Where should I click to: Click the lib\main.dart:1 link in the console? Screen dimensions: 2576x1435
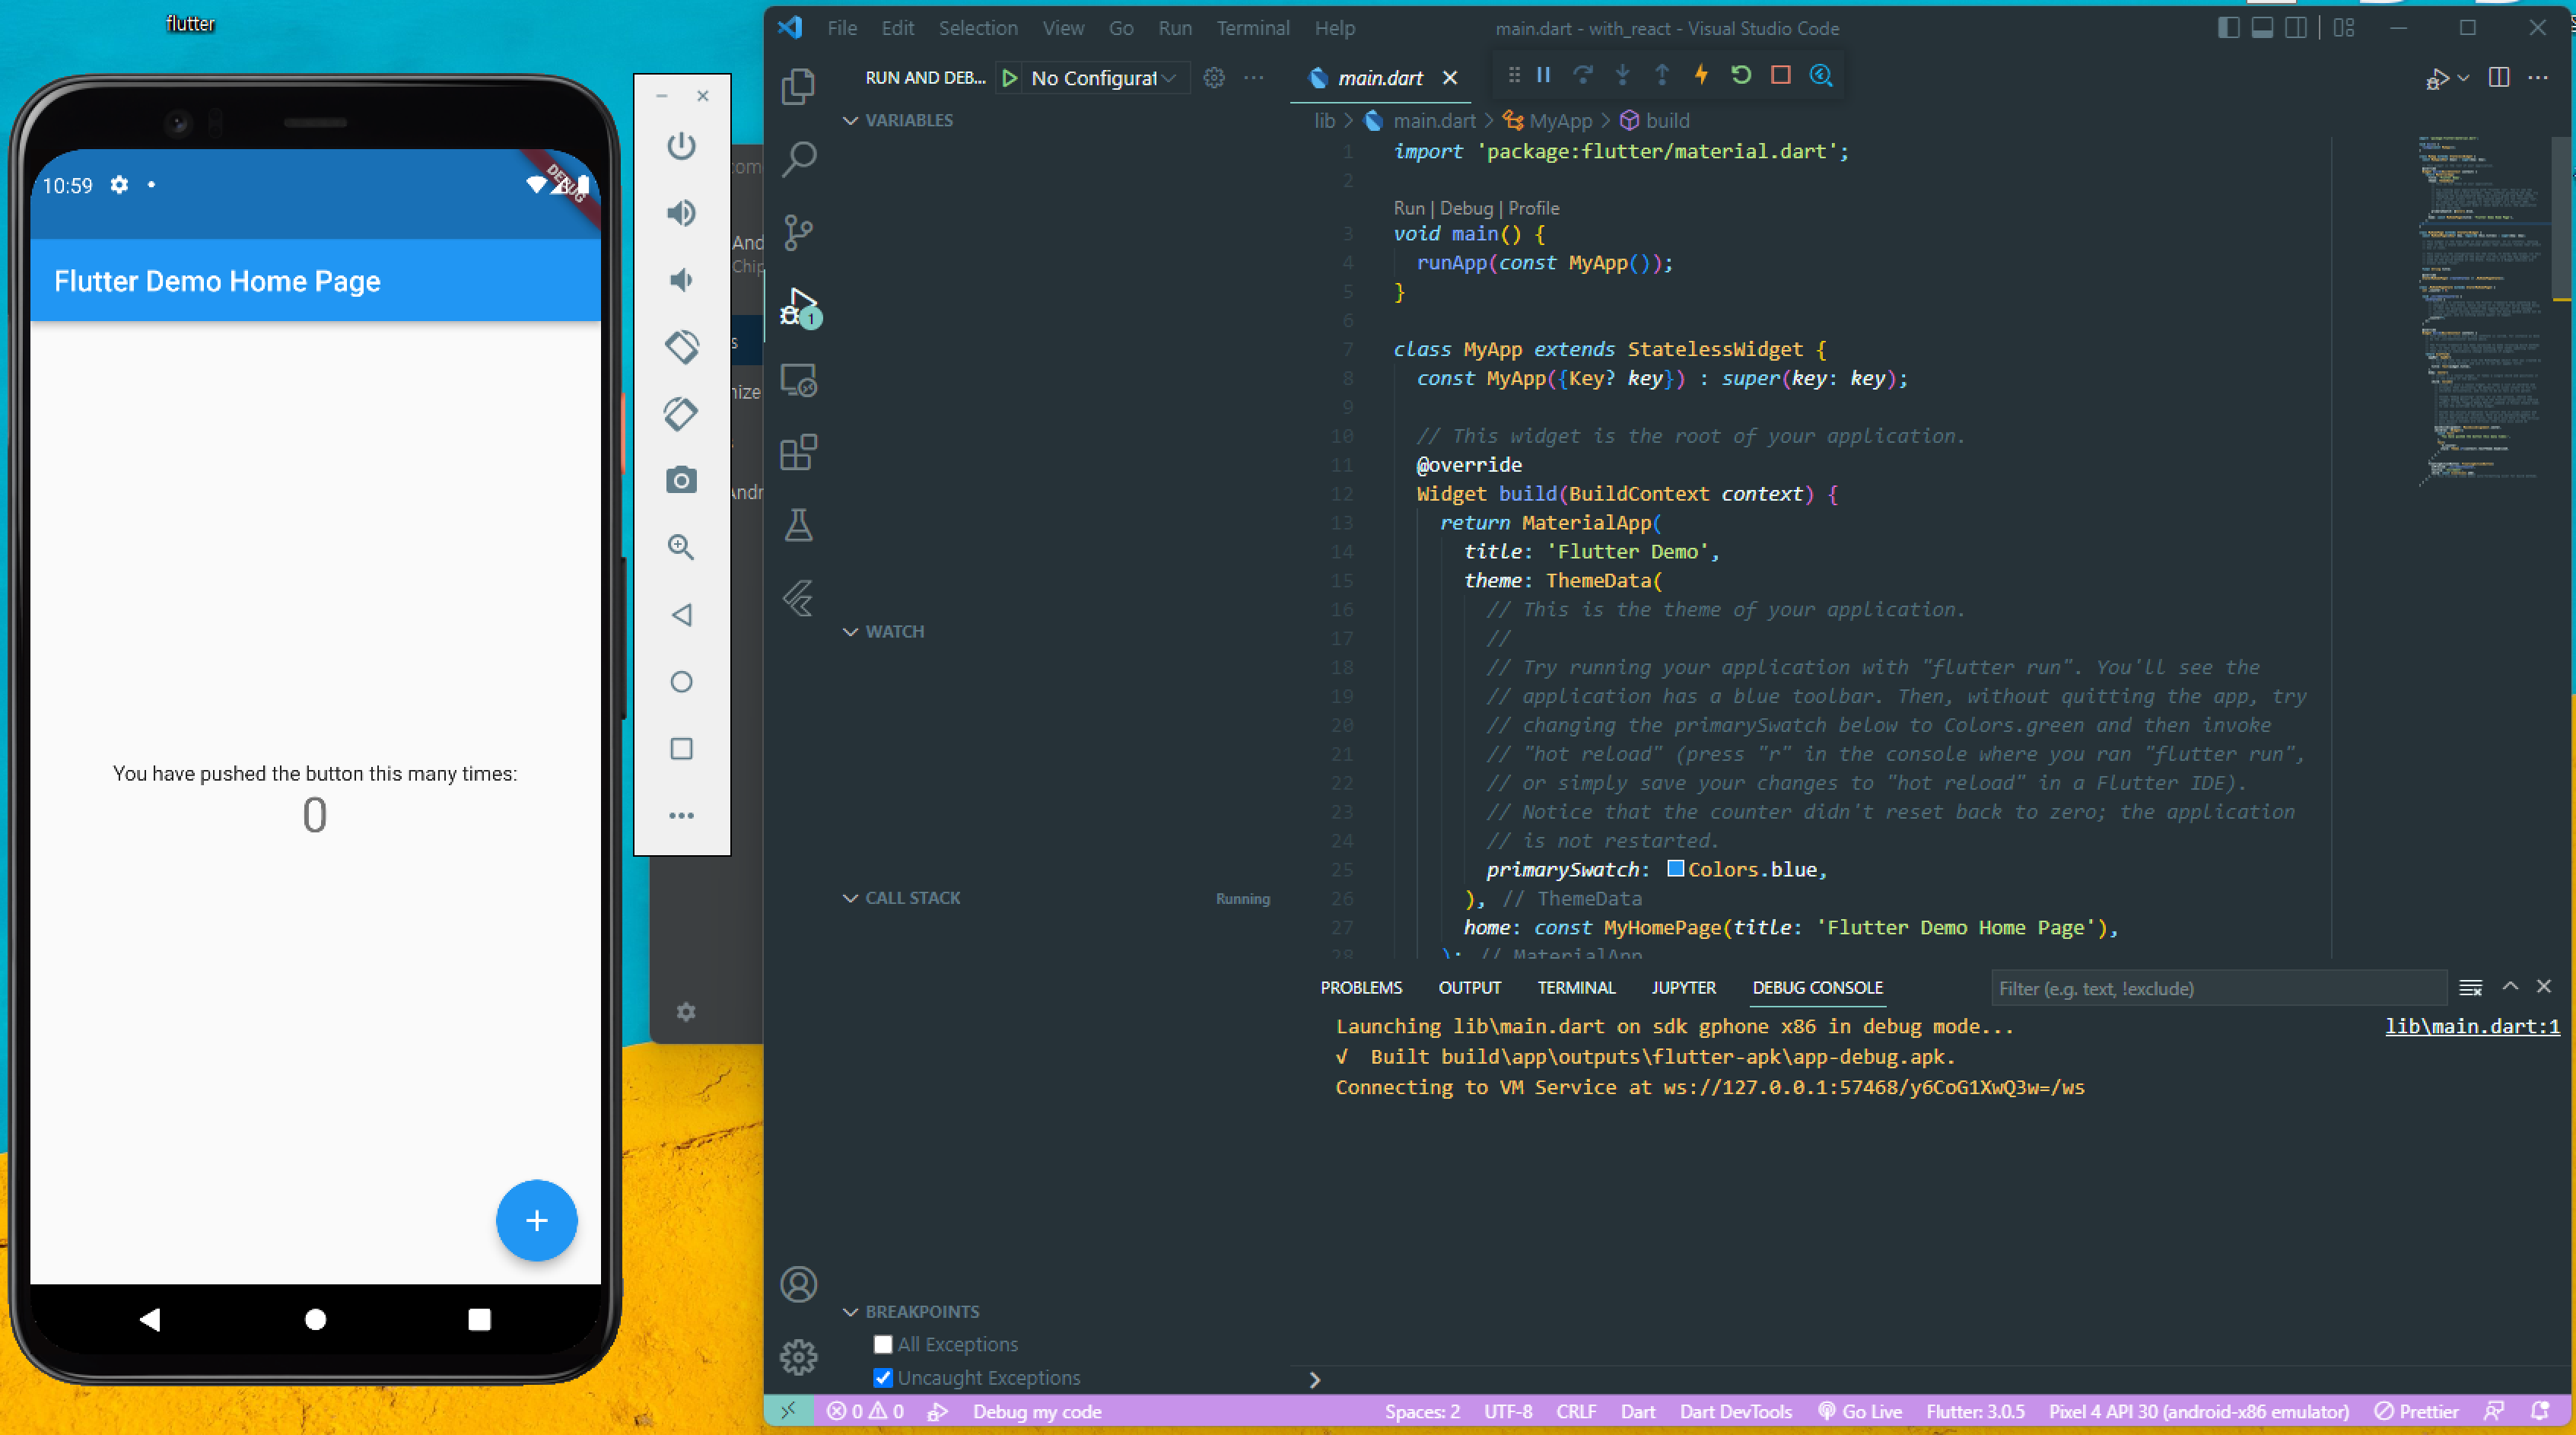[x=2471, y=1026]
